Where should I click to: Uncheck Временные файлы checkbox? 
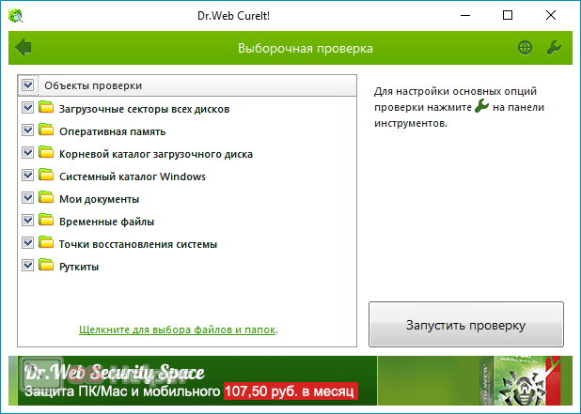[x=28, y=221]
